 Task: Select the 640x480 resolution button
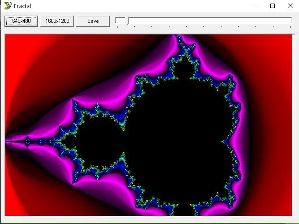(21, 21)
